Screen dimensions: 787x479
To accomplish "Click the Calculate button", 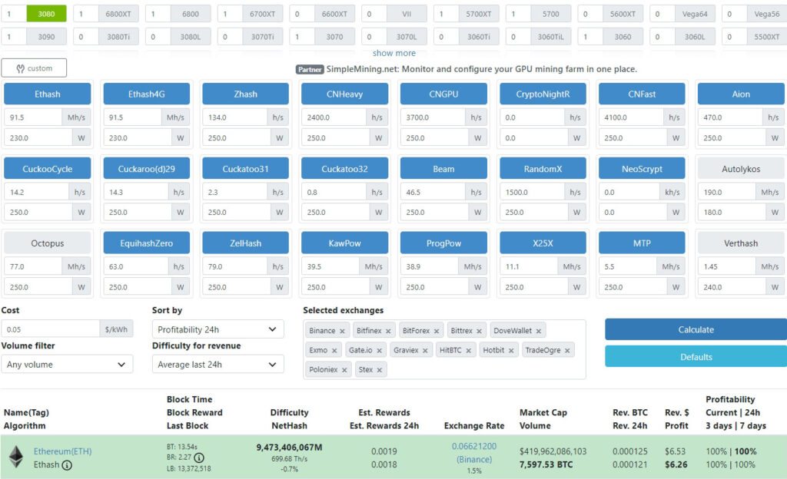I will point(696,329).
